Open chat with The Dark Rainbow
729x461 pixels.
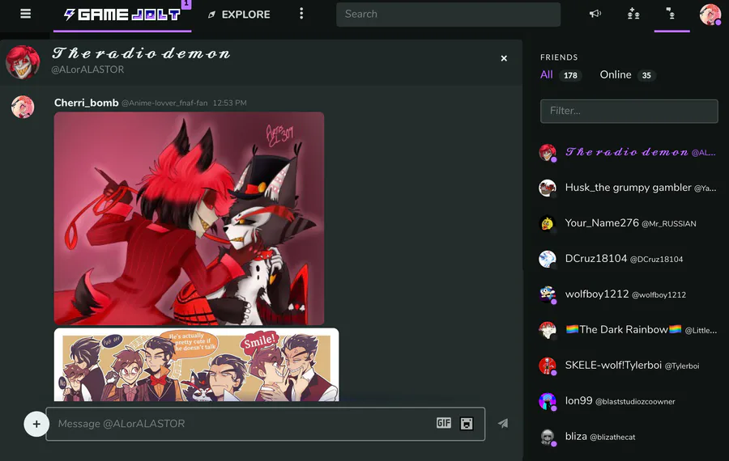coord(628,330)
